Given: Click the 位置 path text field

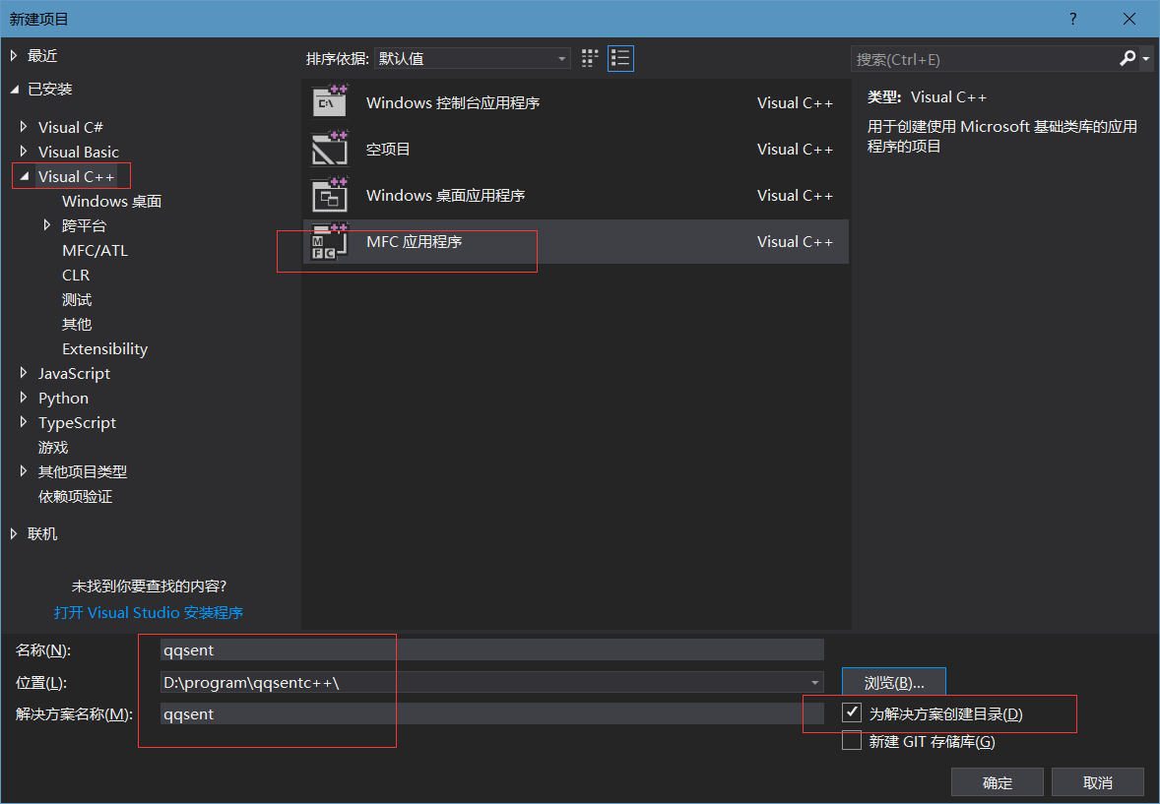Looking at the screenshot, I should tap(483, 682).
